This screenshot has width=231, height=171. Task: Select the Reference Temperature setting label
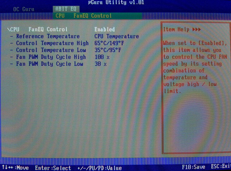48,36
